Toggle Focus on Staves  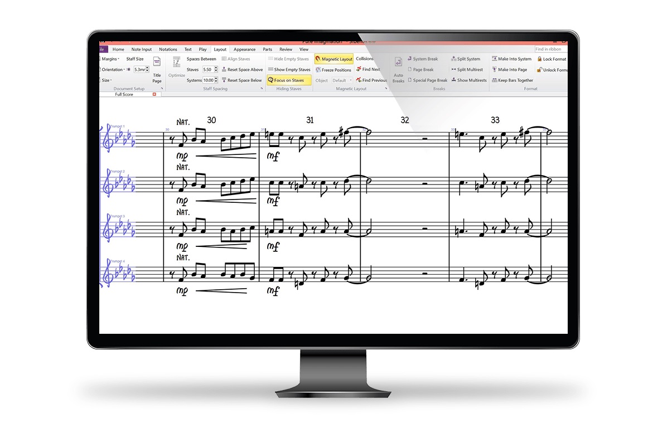(x=288, y=80)
